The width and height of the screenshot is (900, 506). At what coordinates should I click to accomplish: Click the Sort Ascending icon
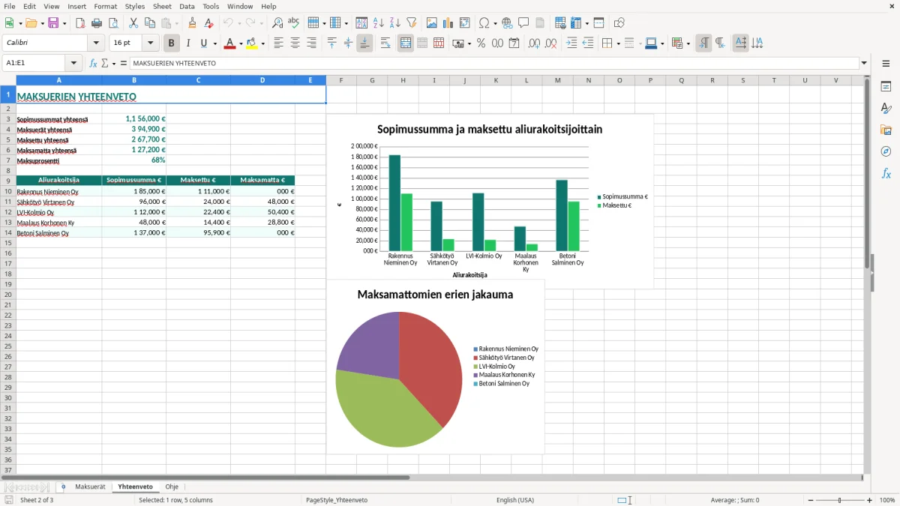[379, 23]
